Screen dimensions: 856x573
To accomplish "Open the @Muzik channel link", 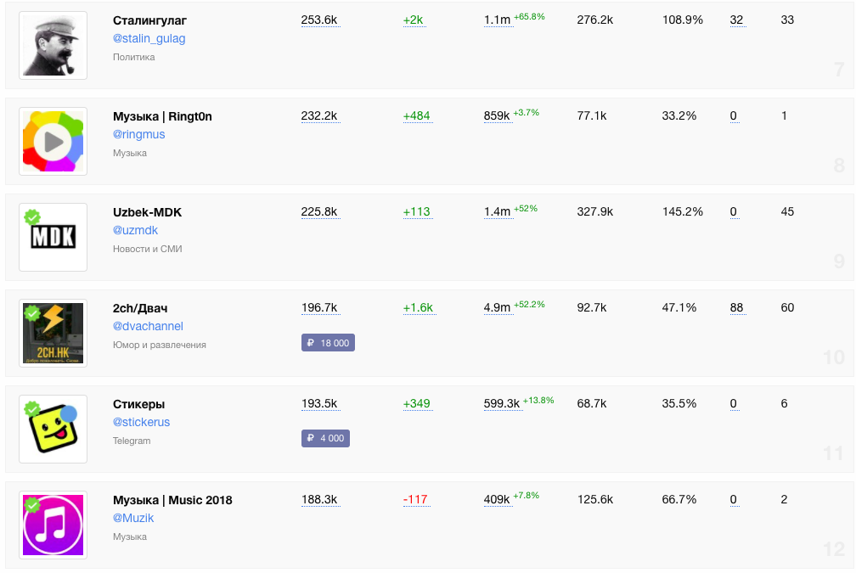I will (x=133, y=518).
